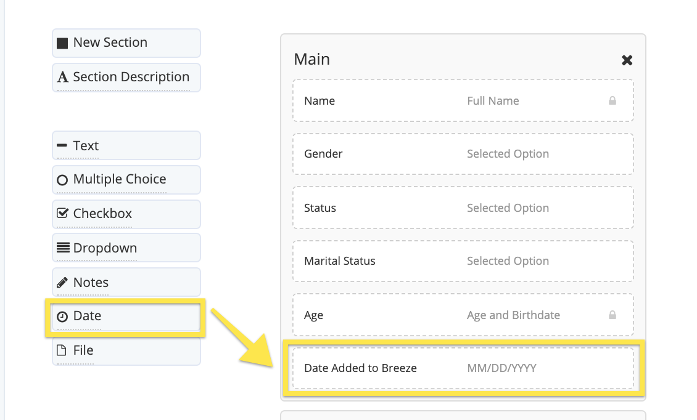Select the Age field row
Screen dimensions: 697x420
coord(463,315)
